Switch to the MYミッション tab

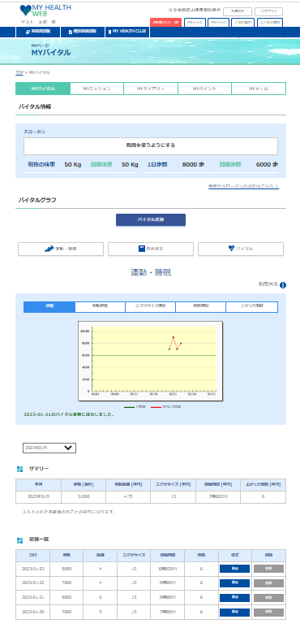click(x=96, y=89)
